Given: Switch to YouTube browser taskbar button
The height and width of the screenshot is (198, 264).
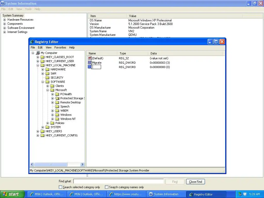Looking at the screenshot, I should coord(126,194).
